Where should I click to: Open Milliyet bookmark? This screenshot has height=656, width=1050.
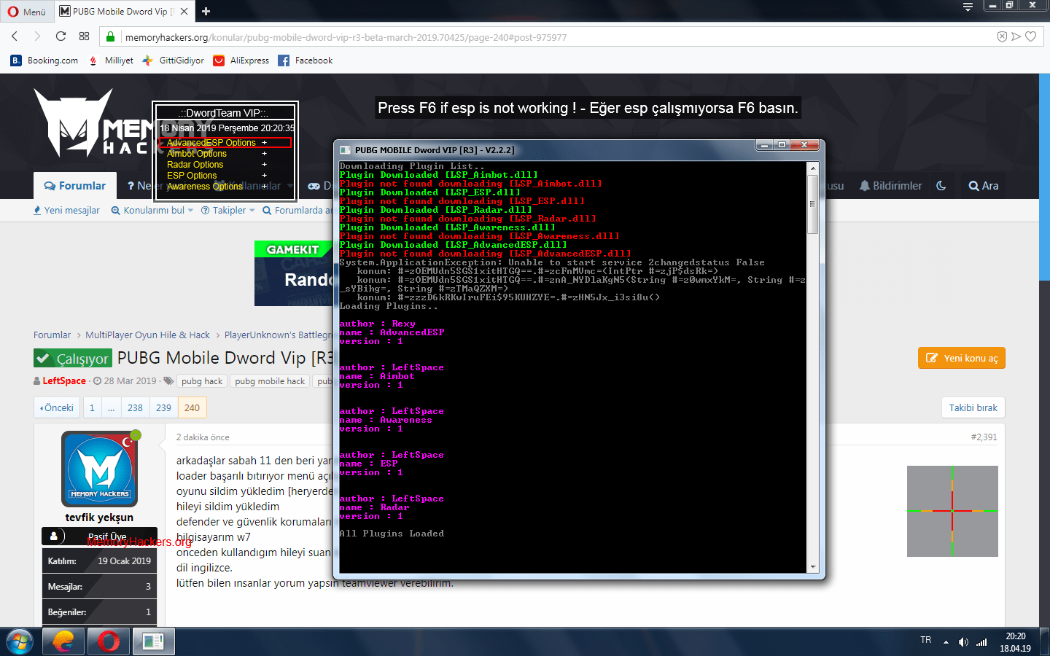[111, 60]
